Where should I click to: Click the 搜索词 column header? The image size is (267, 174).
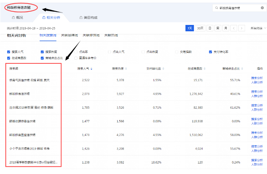(14, 69)
